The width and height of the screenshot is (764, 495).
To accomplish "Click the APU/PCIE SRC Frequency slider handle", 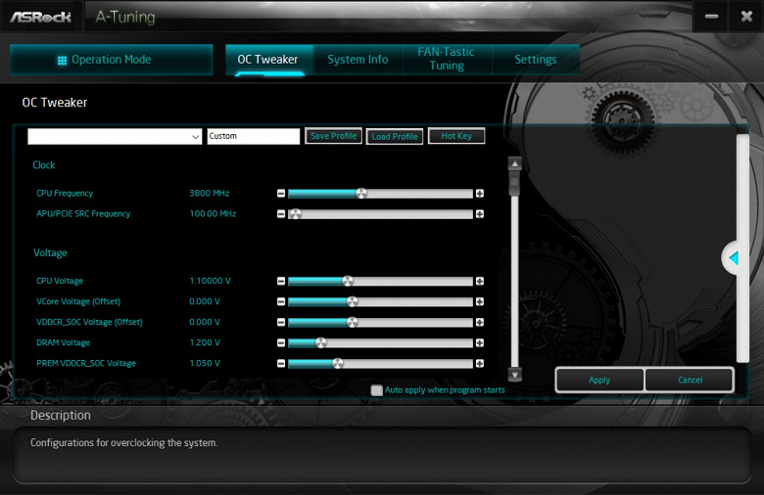I will coord(295,214).
